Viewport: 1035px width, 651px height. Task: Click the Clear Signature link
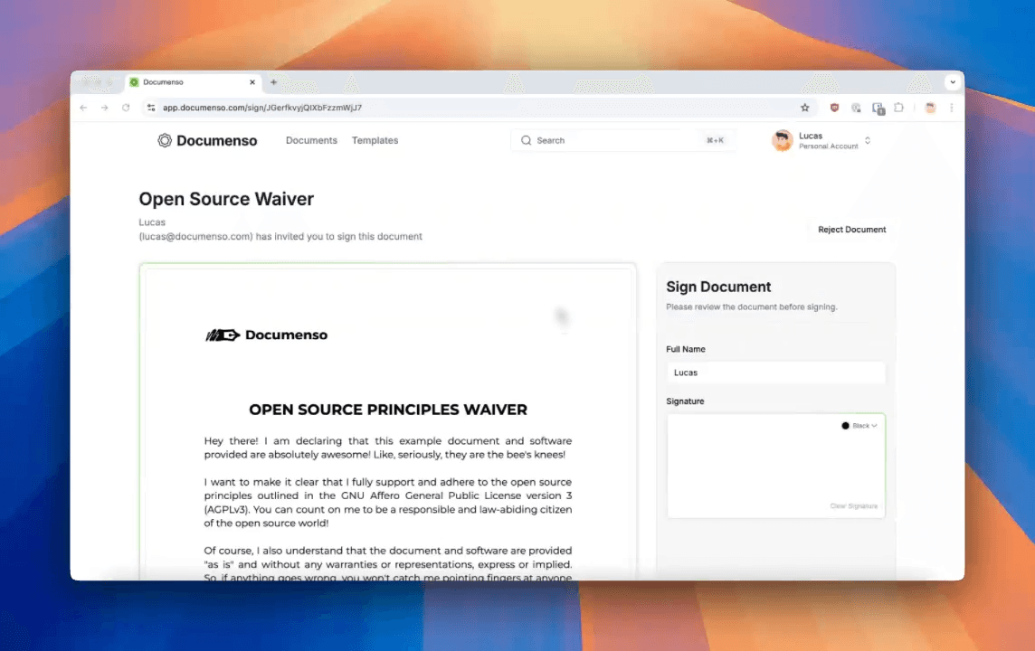click(853, 506)
